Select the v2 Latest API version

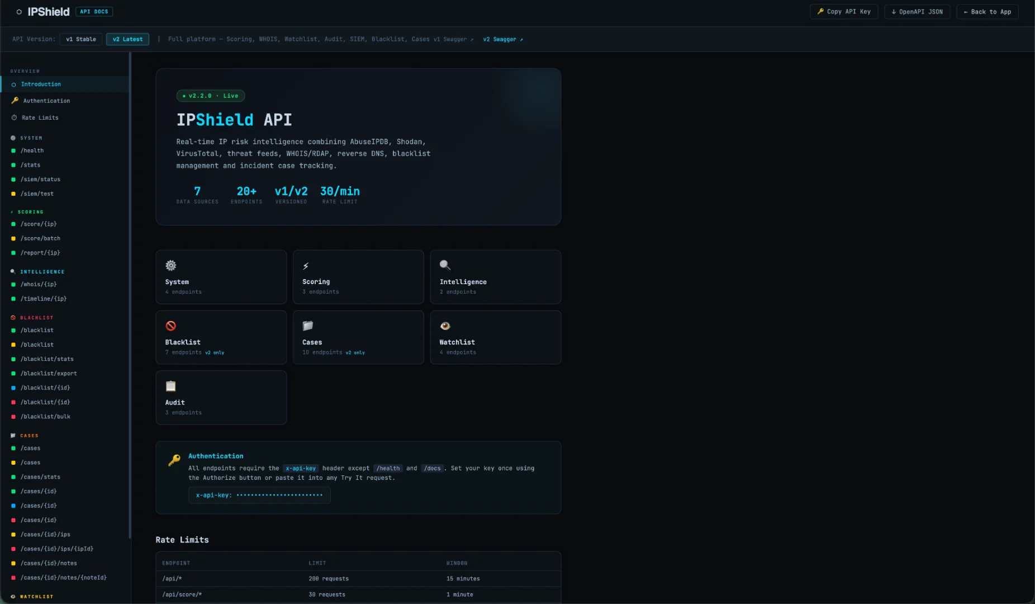pos(127,39)
